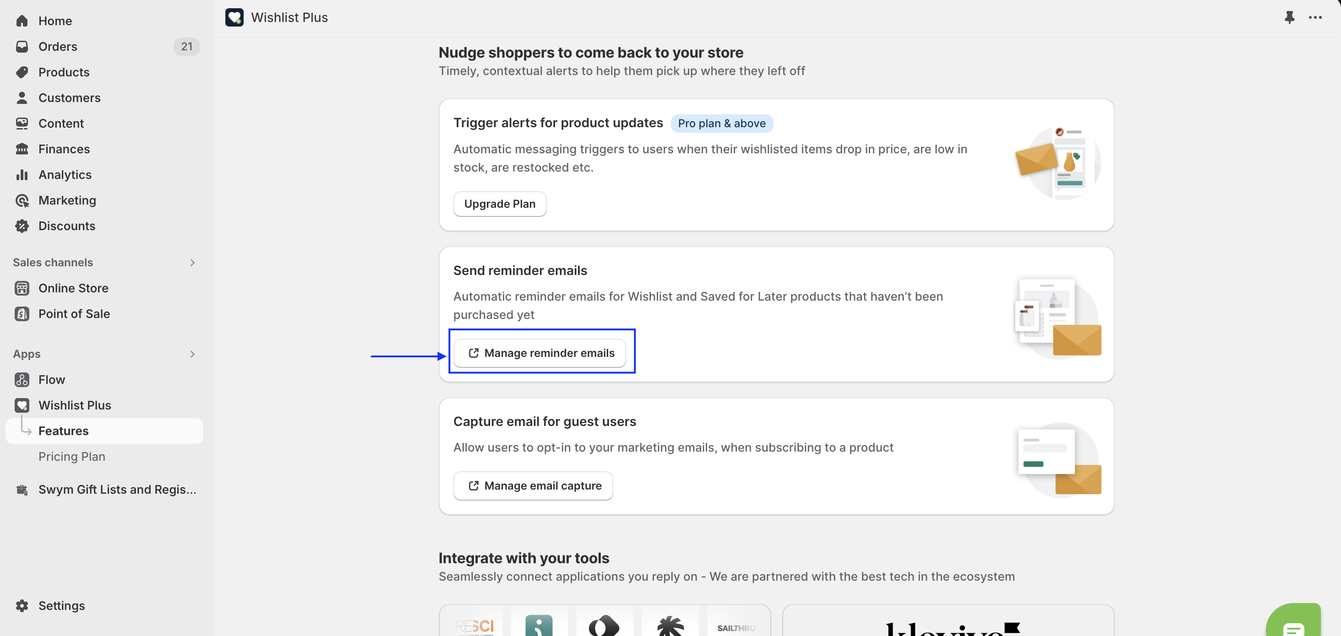The width and height of the screenshot is (1341, 636).
Task: Open Swym Gift Lists and Registries app
Action: (117, 489)
